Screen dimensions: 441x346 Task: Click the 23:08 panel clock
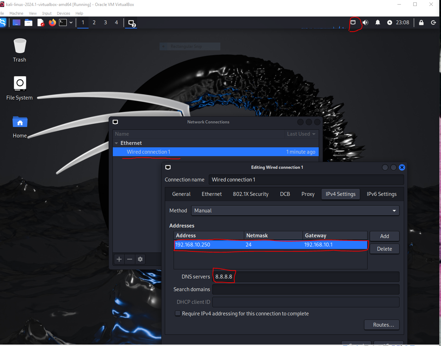click(x=403, y=23)
